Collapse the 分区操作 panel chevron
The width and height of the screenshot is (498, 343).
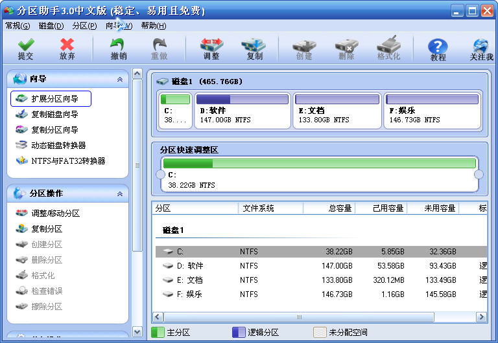tap(119, 194)
